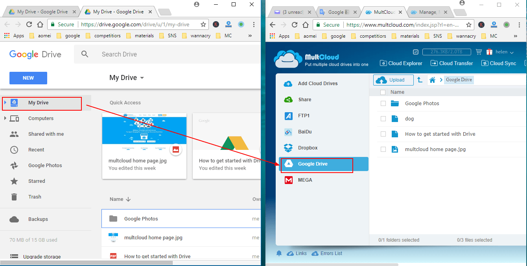Click Upgrade storage in Google Drive
The image size is (527, 266).
click(42, 257)
